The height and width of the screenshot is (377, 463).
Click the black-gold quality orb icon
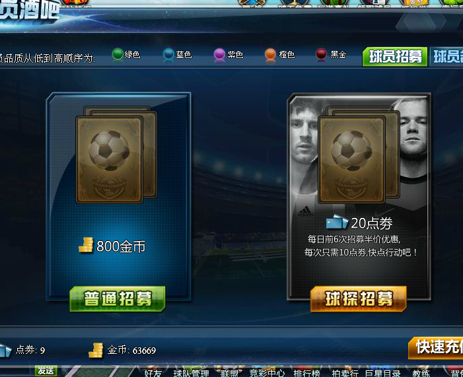(321, 55)
